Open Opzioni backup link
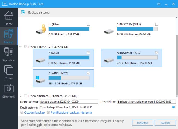Image resolution: width=178 pixels, height=129 pixels. (x=35, y=112)
